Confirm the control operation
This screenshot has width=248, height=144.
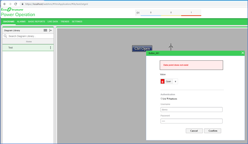(213, 131)
